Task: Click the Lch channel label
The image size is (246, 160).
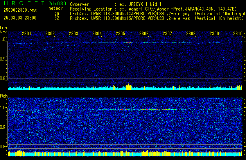Action: click(4, 28)
